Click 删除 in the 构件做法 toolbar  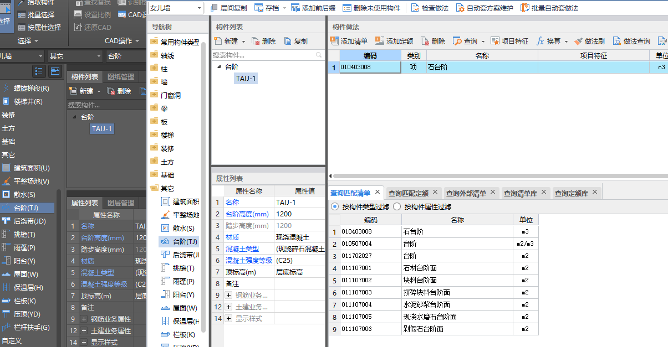click(x=433, y=41)
